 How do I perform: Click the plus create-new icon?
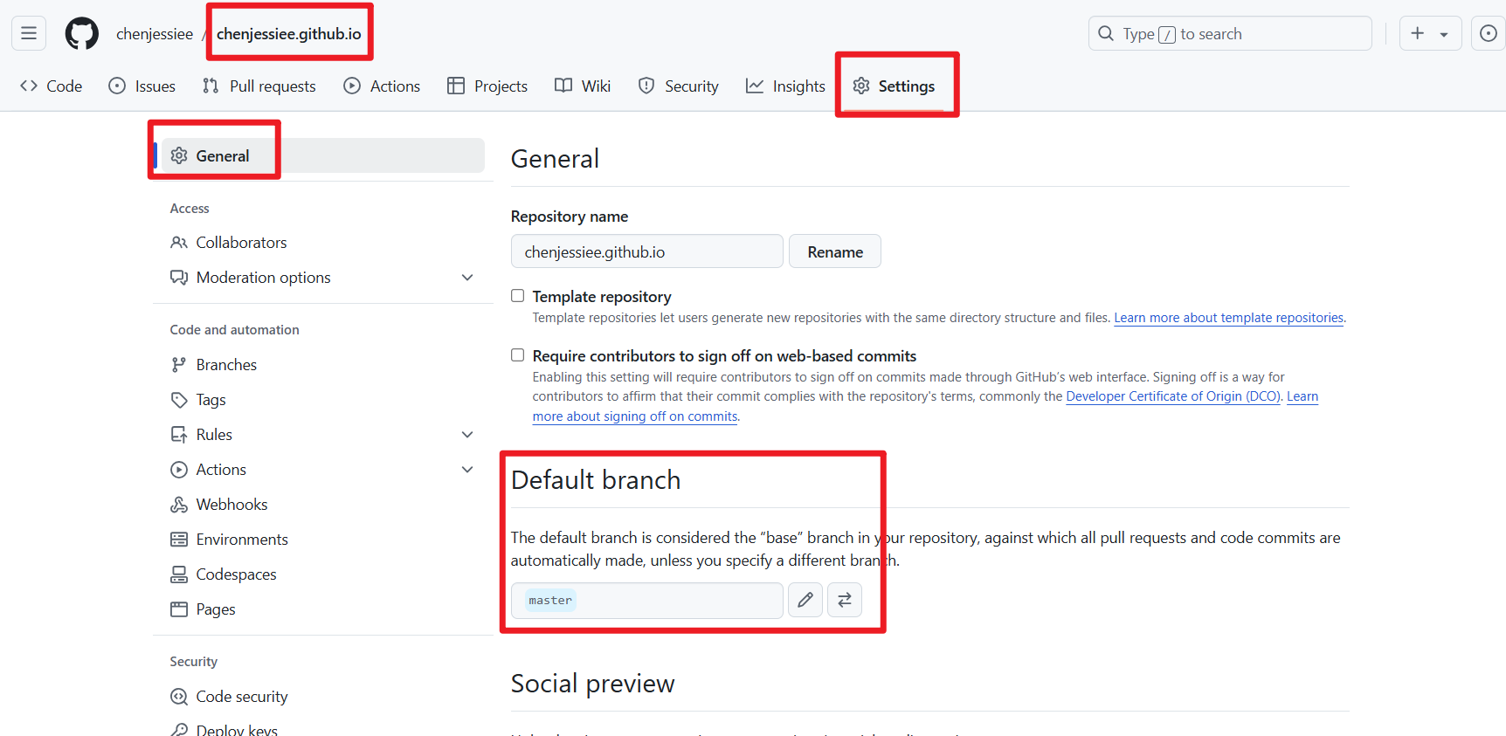click(x=1418, y=33)
